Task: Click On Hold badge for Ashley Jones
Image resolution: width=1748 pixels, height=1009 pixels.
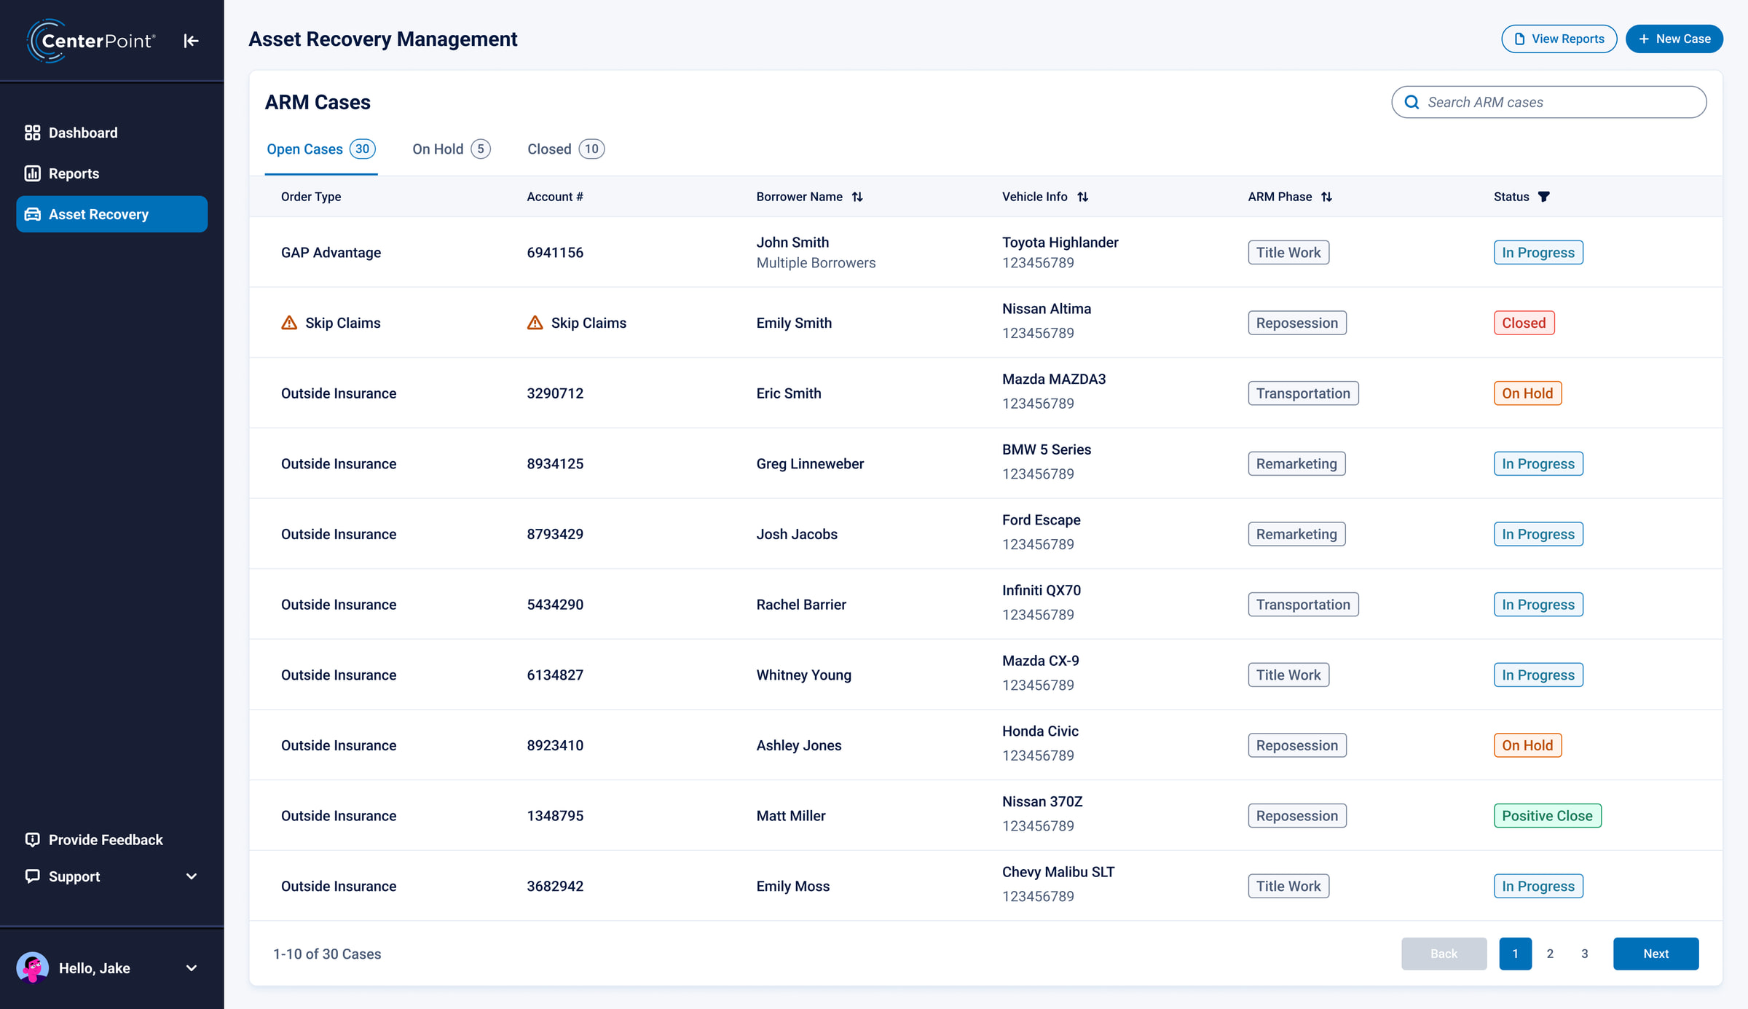Action: tap(1527, 745)
